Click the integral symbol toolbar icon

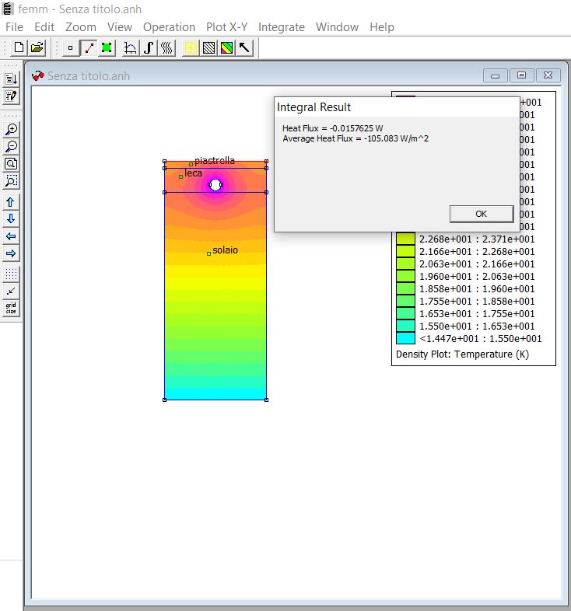tap(149, 47)
